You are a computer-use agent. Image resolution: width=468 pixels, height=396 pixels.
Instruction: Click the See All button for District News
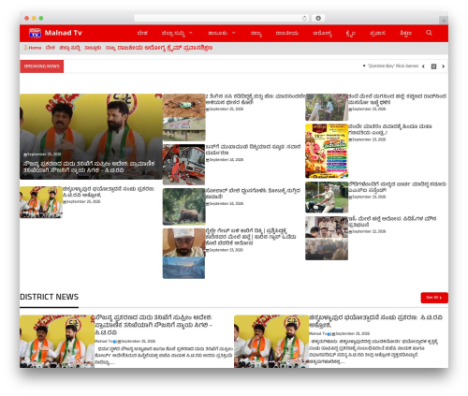click(x=434, y=298)
